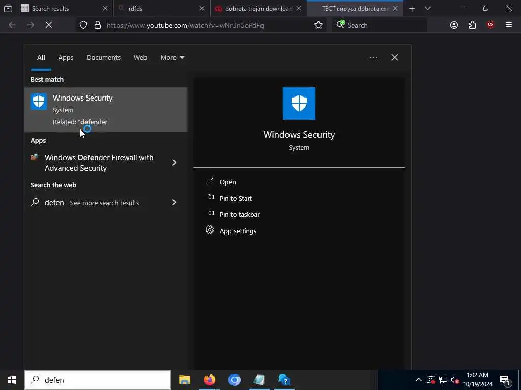This screenshot has height=390, width=521.
Task: Open the uBlock Origin extension icon
Action: pos(490,25)
